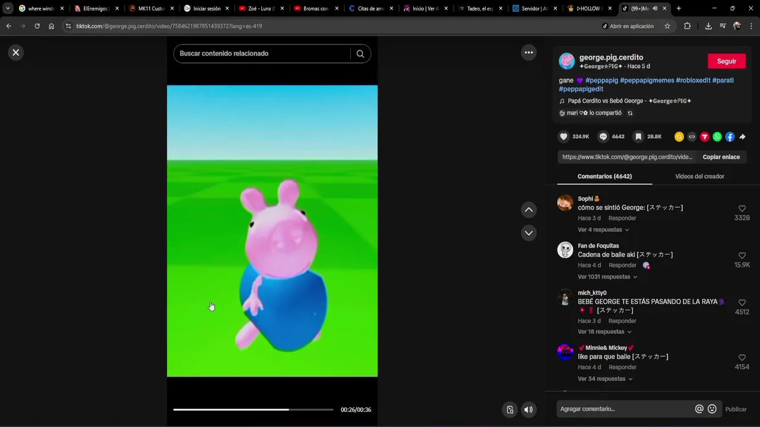760x427 pixels.
Task: Click the red Seguir button
Action: 727,61
